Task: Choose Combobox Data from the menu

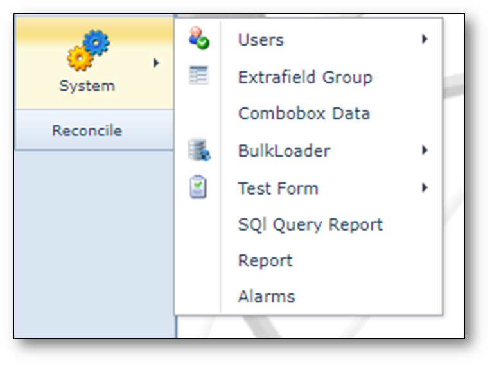Action: pyautogui.click(x=303, y=114)
